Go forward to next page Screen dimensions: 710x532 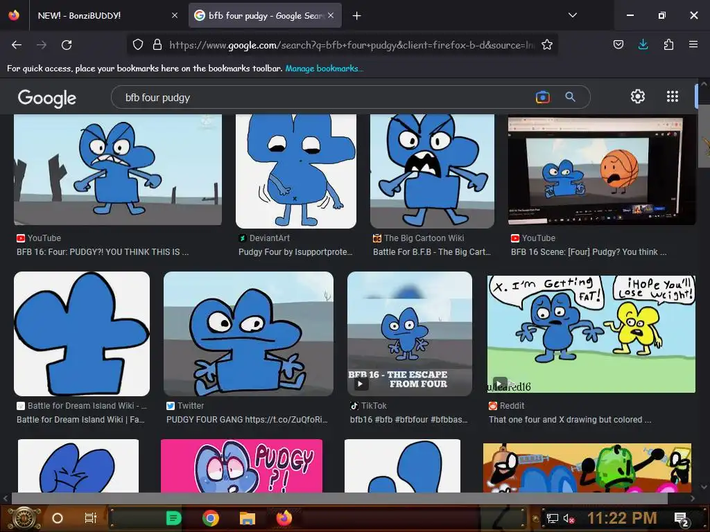(x=42, y=45)
